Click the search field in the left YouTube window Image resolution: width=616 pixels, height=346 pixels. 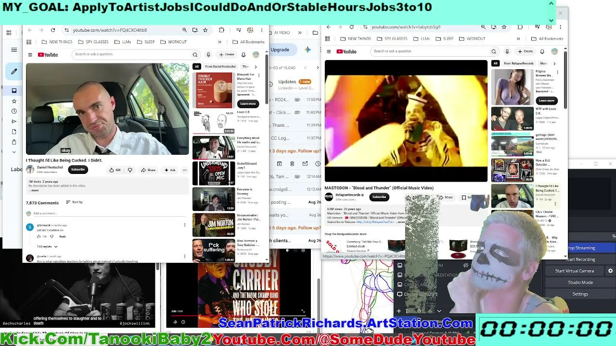pos(131,54)
